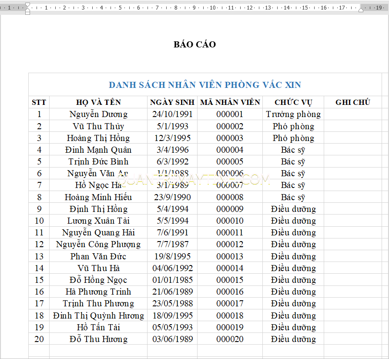Click the name Vũ Thu Thủy
Screen dimensions: 389x359
98,126
